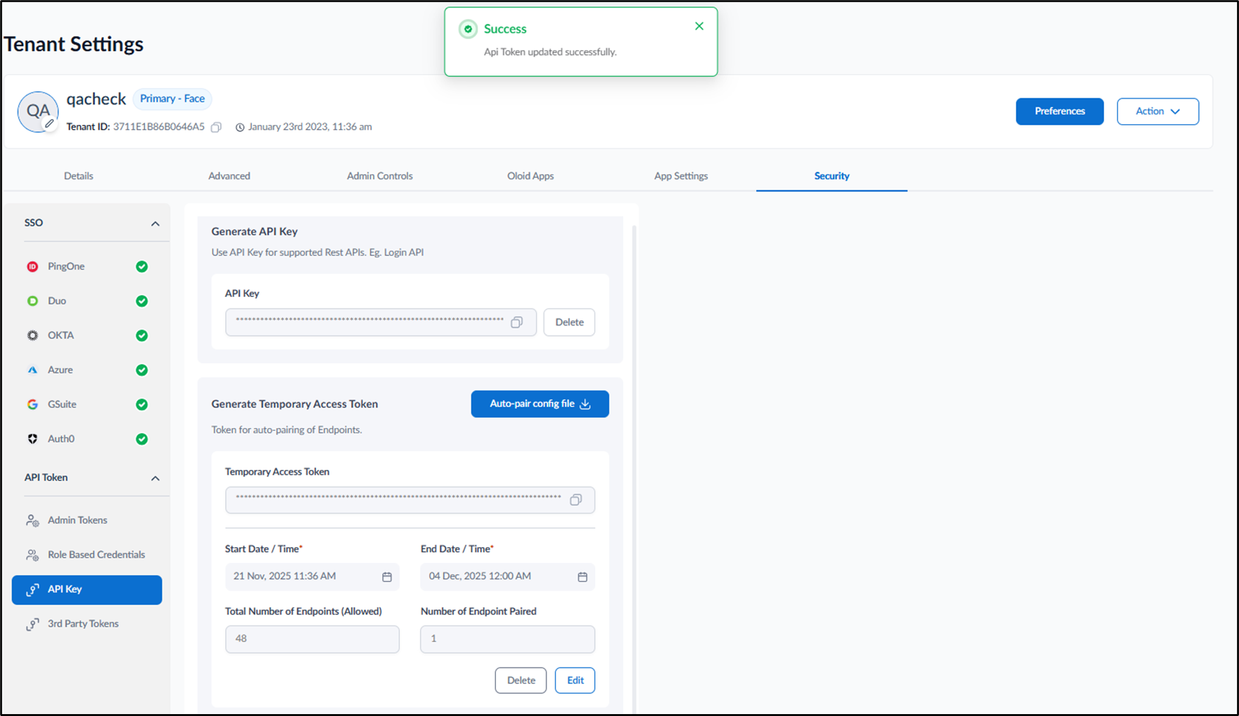Select API Key in sidebar
The height and width of the screenshot is (716, 1239).
pyautogui.click(x=87, y=590)
